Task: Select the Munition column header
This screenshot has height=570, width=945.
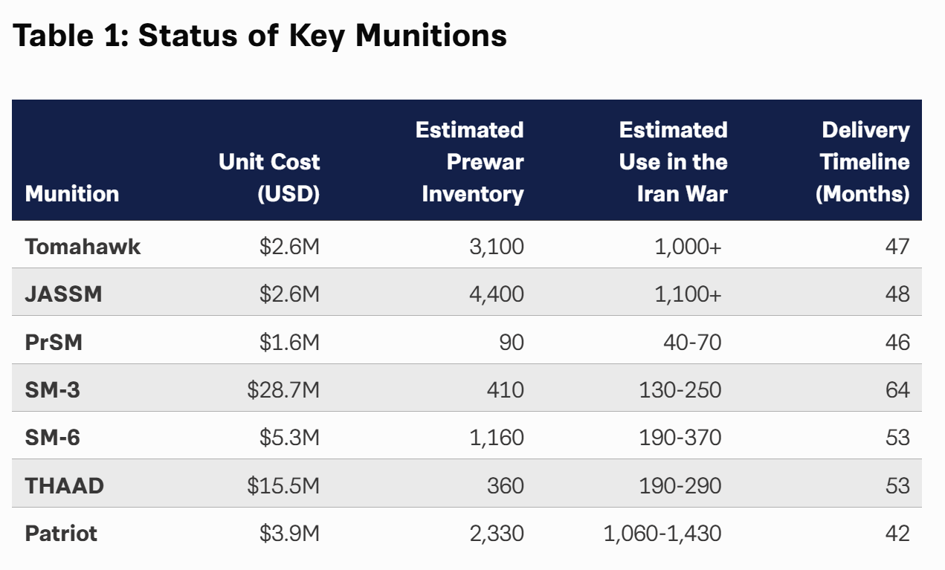Action: coord(72,194)
